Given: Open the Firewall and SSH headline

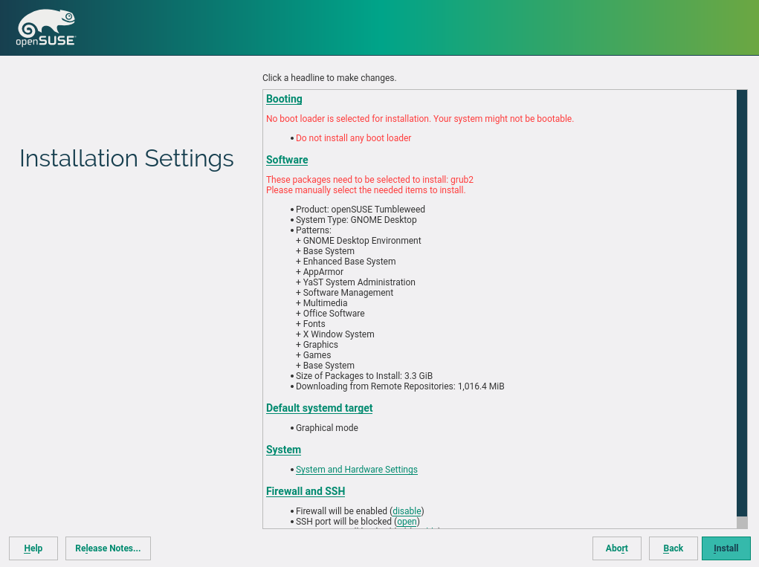Looking at the screenshot, I should pyautogui.click(x=306, y=491).
